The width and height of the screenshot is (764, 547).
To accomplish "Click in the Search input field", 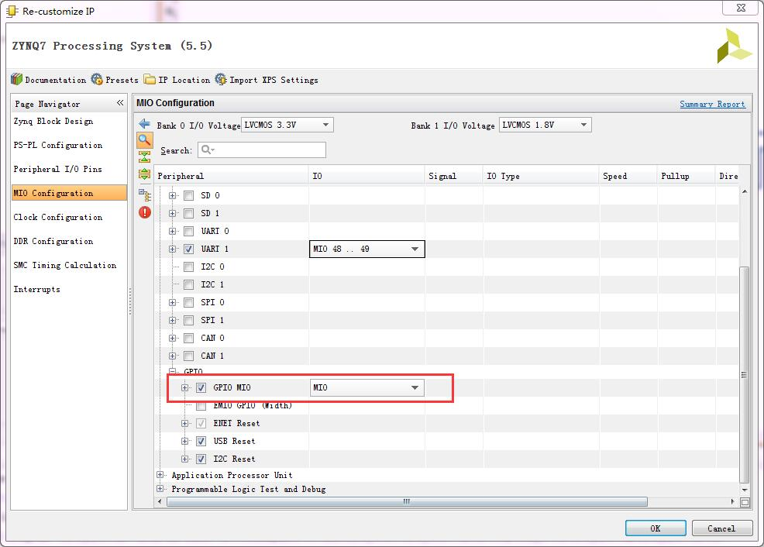I will coord(262,150).
